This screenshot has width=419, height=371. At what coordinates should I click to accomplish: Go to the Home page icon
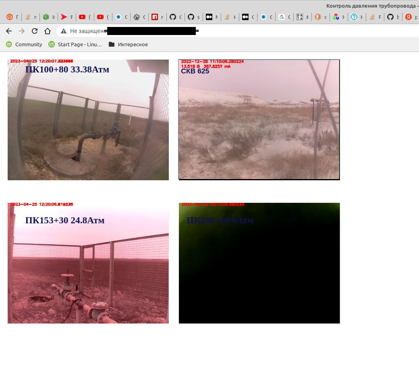48,31
